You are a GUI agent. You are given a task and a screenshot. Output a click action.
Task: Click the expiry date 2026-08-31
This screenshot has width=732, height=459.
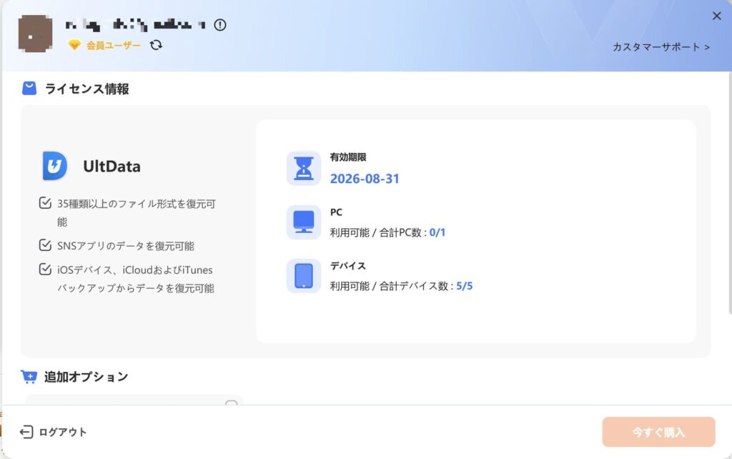pyautogui.click(x=365, y=179)
